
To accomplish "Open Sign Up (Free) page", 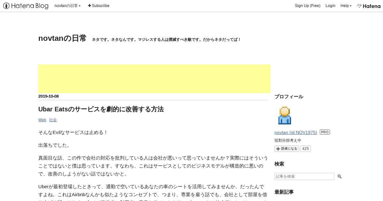I will tap(307, 6).
